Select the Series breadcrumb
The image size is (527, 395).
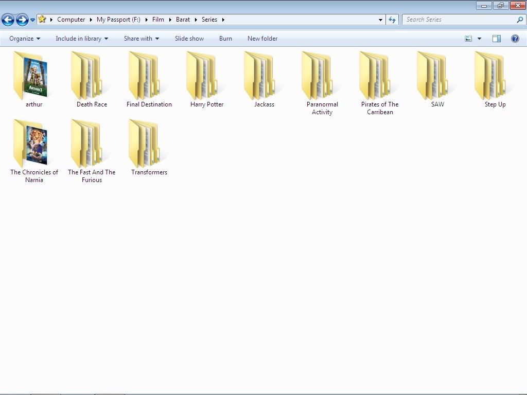pos(209,20)
